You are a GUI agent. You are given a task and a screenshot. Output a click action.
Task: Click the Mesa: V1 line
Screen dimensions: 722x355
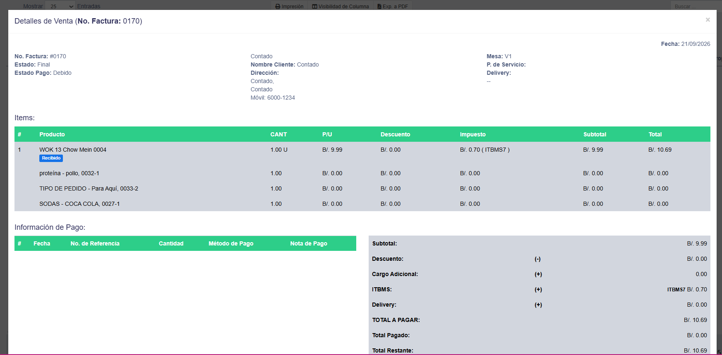(499, 56)
